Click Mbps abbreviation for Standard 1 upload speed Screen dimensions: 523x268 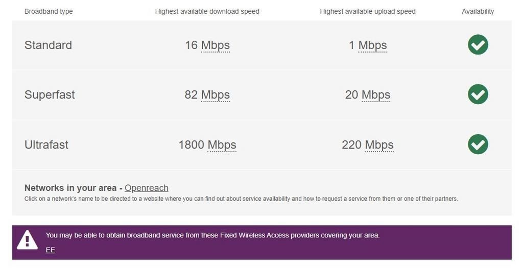pos(372,45)
